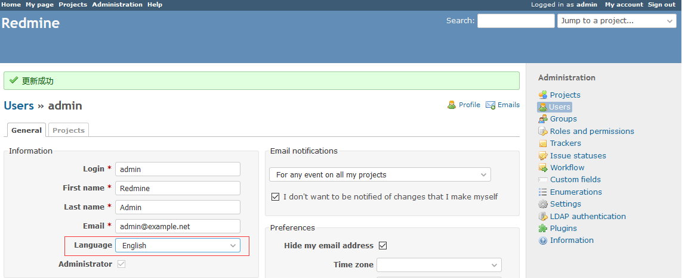Open the Emails link

508,105
